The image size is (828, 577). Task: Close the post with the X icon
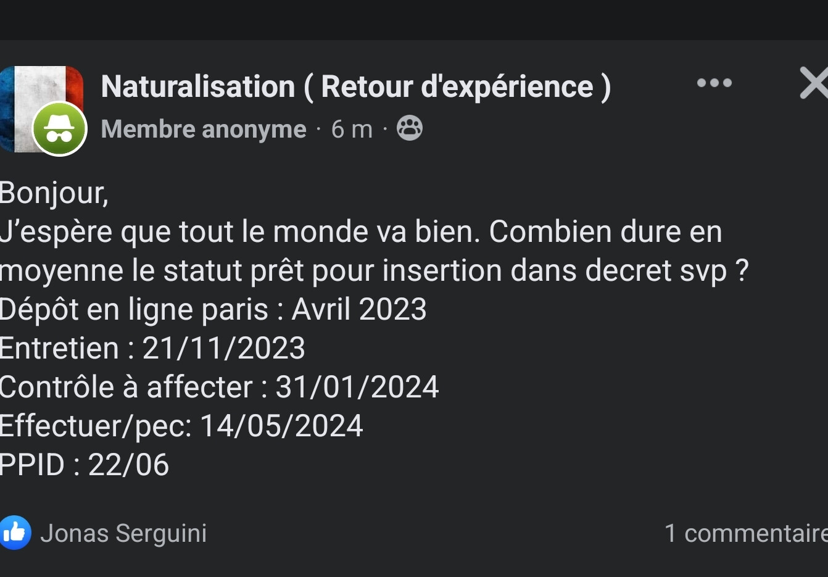814,83
